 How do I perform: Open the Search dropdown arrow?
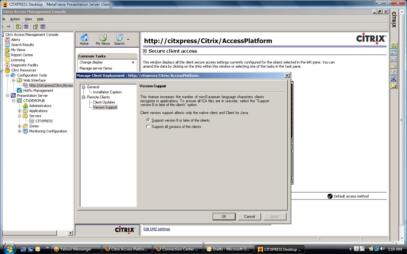pyautogui.click(x=128, y=40)
